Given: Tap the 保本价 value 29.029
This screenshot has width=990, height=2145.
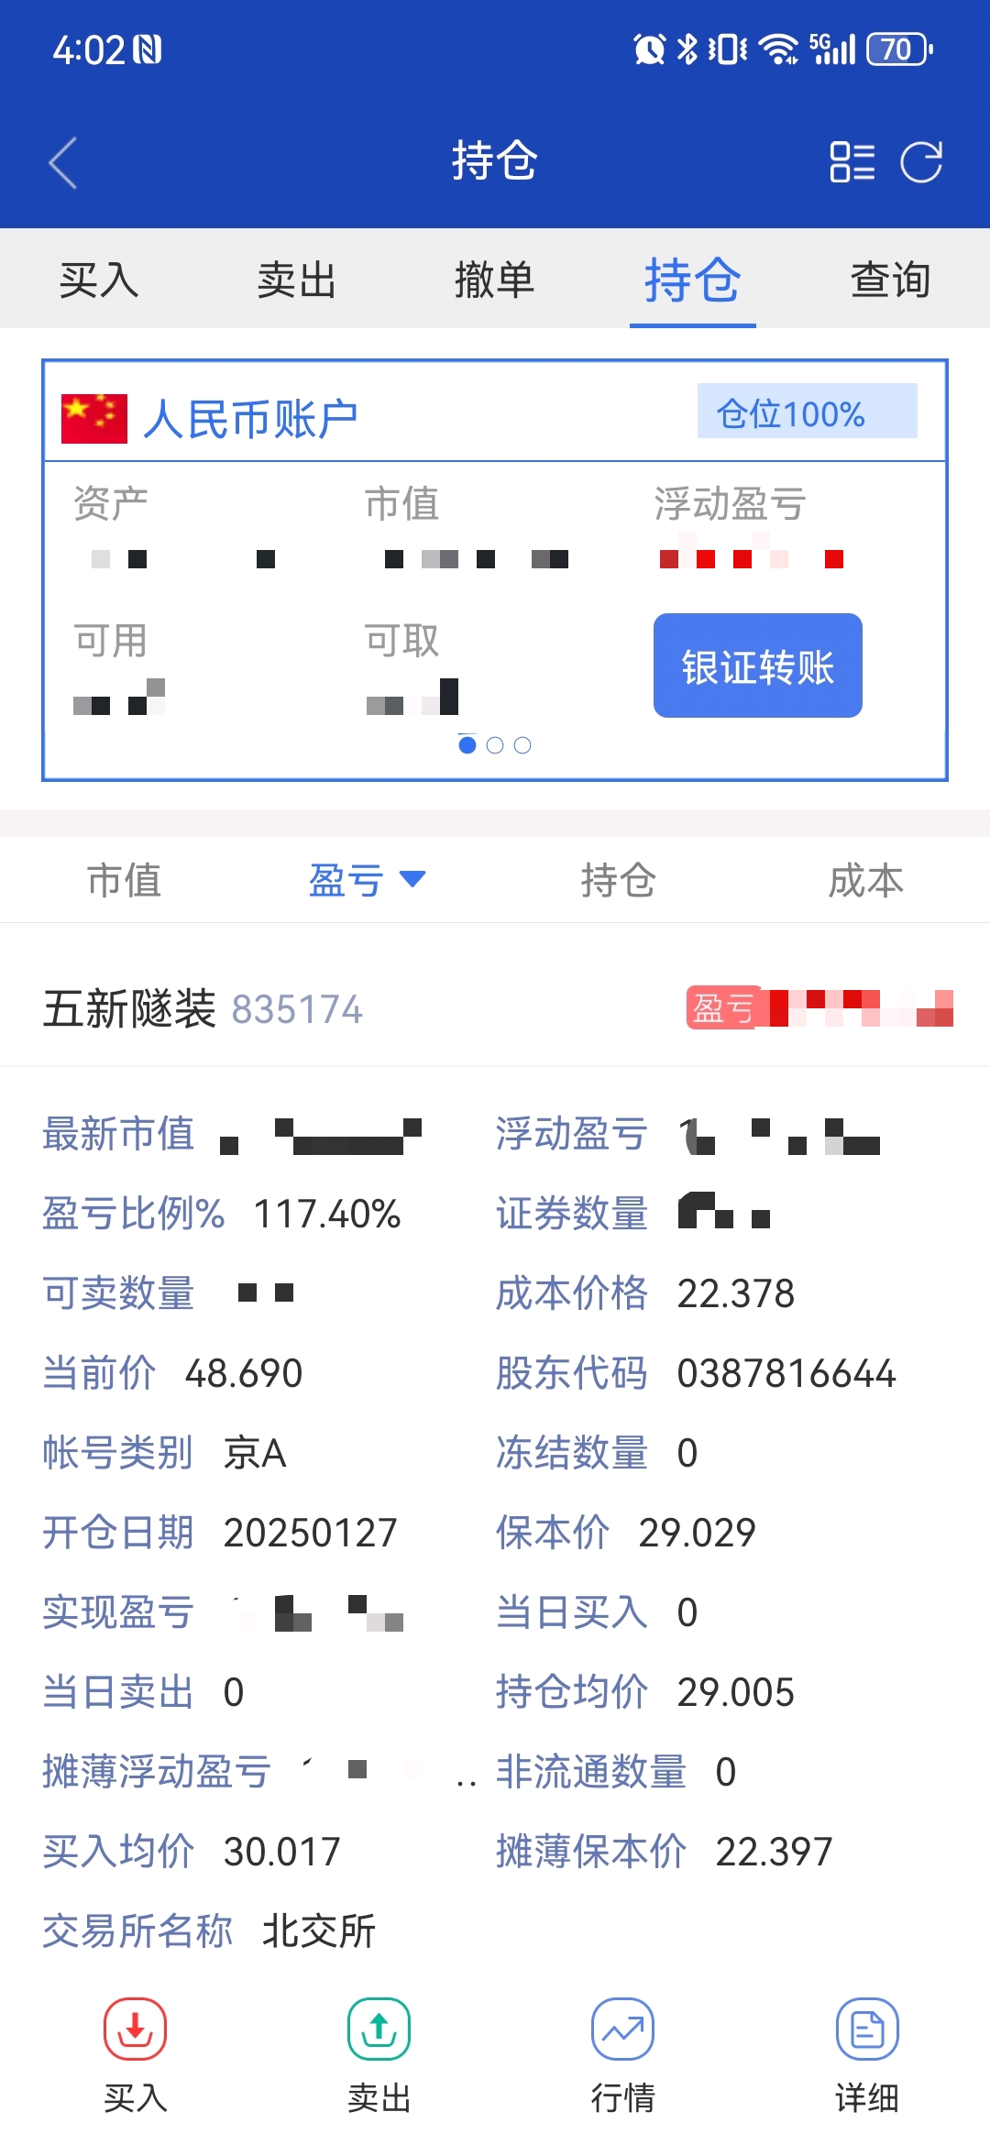Looking at the screenshot, I should [698, 1534].
